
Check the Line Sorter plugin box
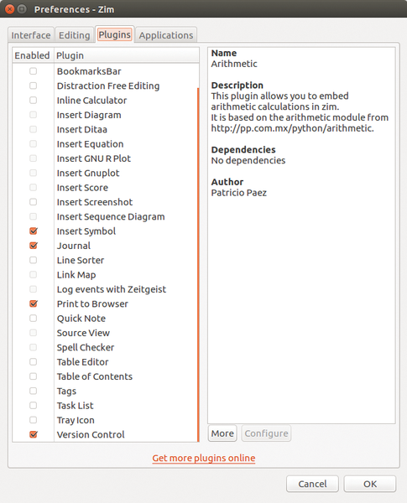pyautogui.click(x=33, y=260)
